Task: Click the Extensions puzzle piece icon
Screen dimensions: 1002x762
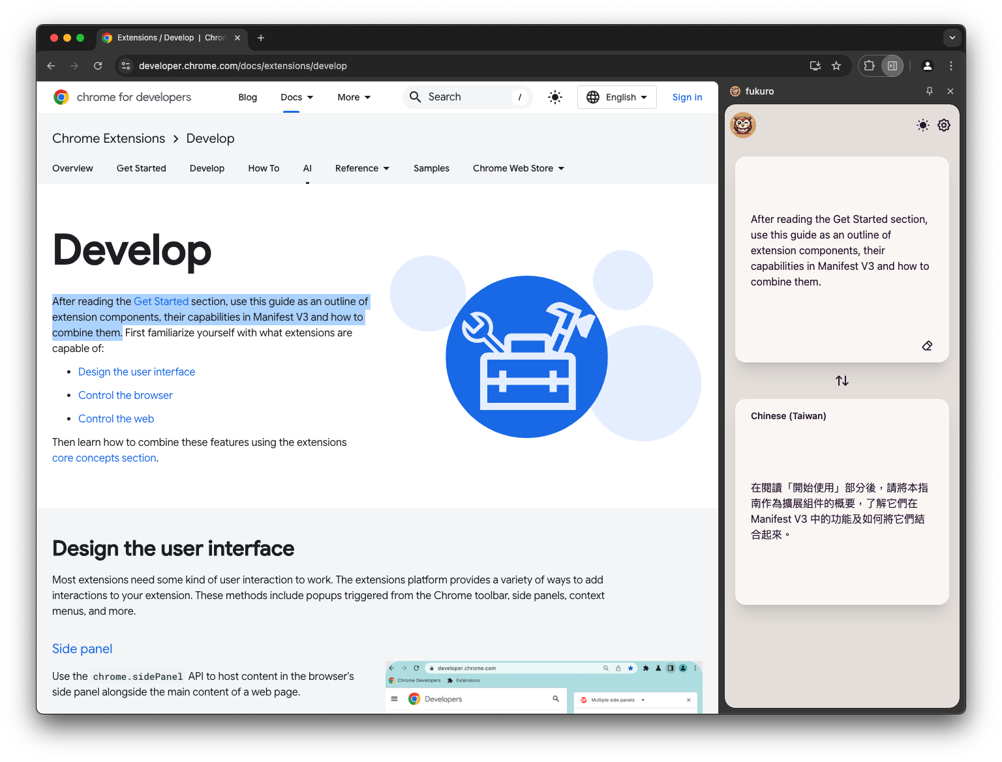Action: point(869,65)
